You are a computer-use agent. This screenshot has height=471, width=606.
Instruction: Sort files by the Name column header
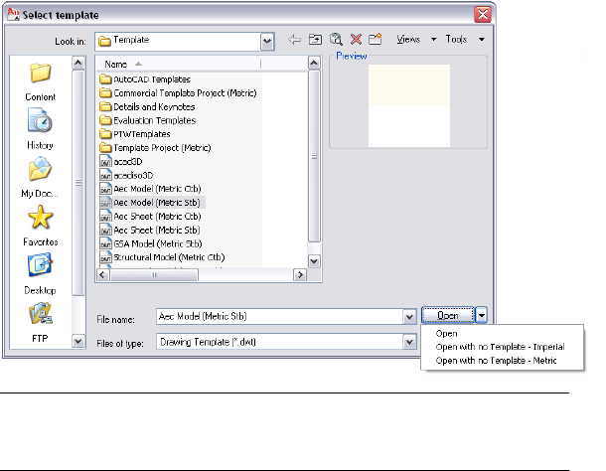[x=179, y=65]
